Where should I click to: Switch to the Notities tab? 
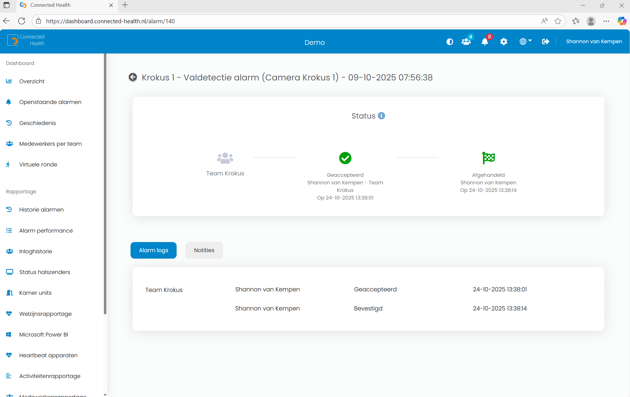[204, 250]
